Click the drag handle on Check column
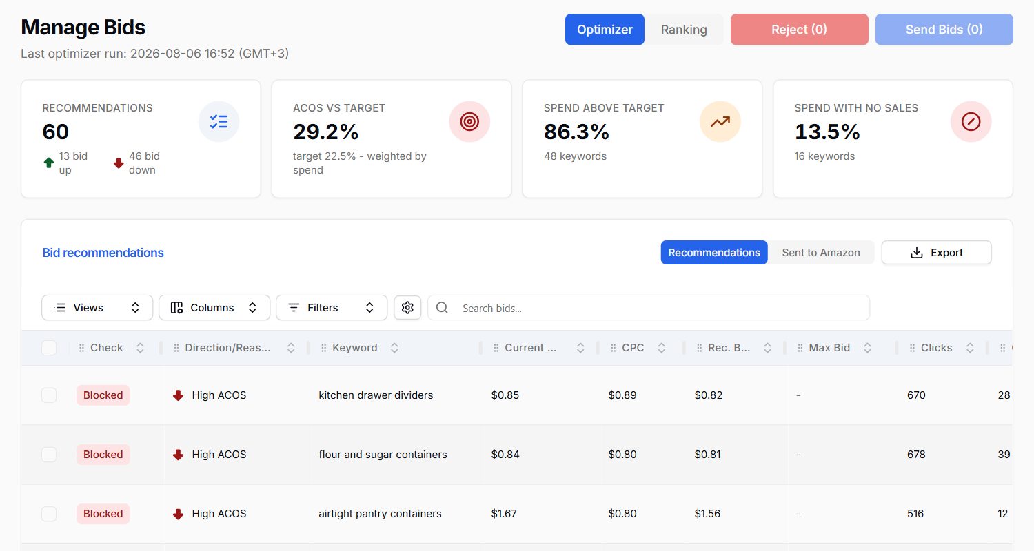This screenshot has width=1034, height=551. click(x=81, y=348)
